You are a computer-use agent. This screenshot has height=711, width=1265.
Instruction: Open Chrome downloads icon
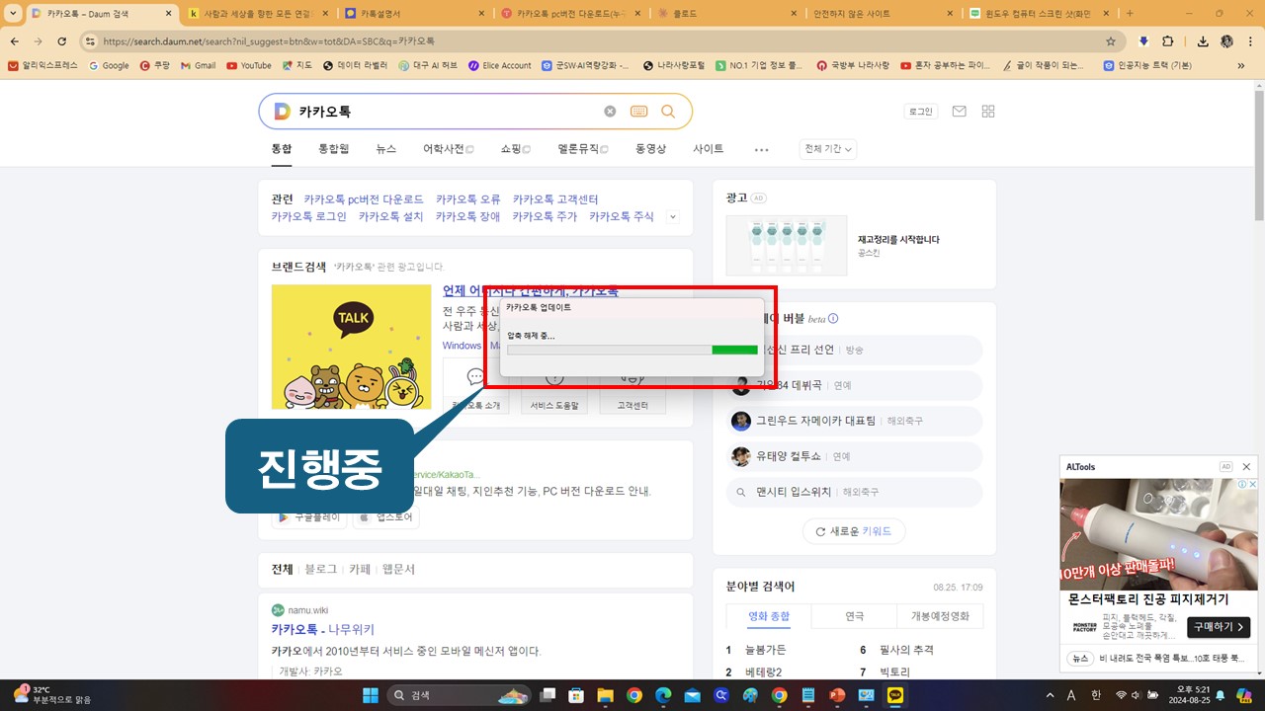click(1203, 41)
